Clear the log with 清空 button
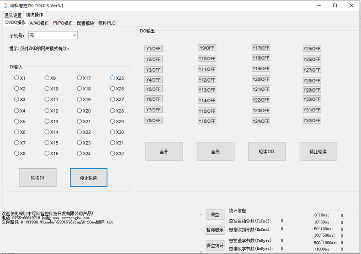 (x=215, y=214)
